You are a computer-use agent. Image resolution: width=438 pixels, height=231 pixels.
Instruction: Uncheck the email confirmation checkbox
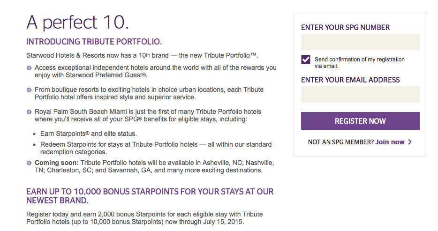click(x=306, y=60)
